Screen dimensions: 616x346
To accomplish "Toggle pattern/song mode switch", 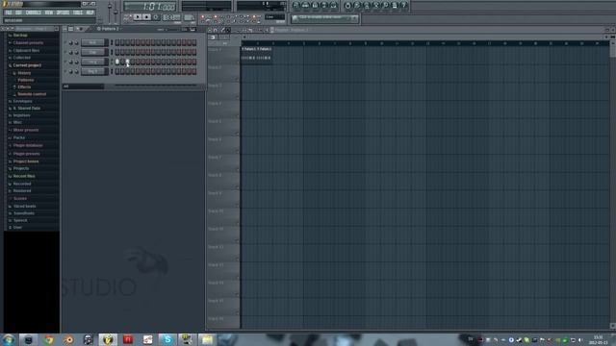I will point(127,17).
